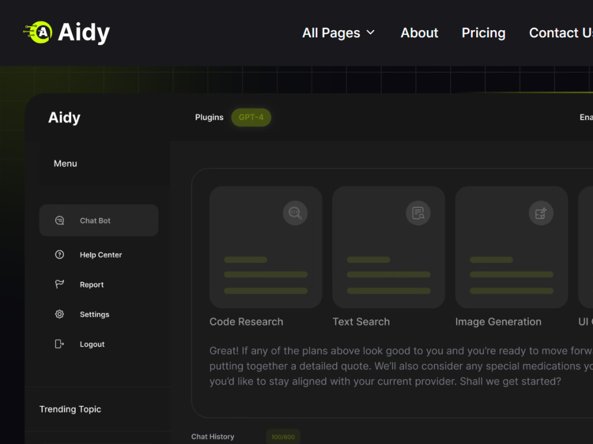Screen dimensions: 593x444
Task: Open Chat Bot in the sidebar
Action: pyautogui.click(x=98, y=221)
